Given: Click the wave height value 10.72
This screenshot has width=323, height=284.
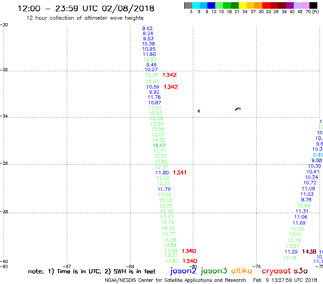Looking at the screenshot, I should coord(310,183).
